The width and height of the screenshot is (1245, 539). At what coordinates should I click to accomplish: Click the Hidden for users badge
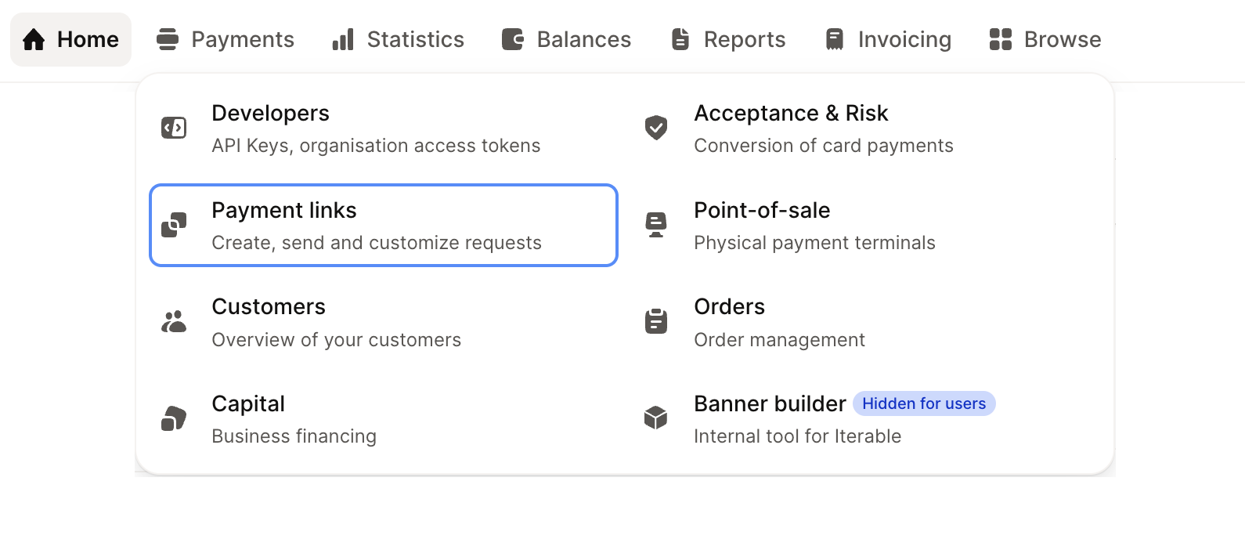(924, 403)
